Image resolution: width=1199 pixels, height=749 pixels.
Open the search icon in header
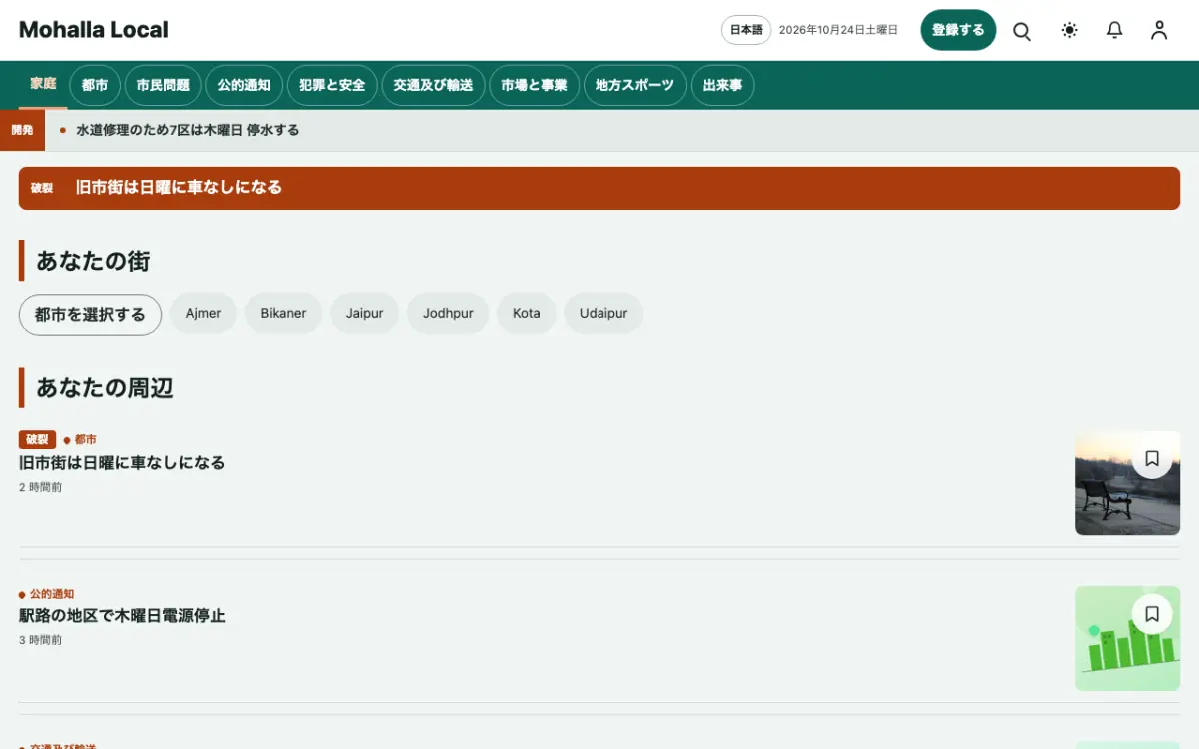coord(1022,30)
